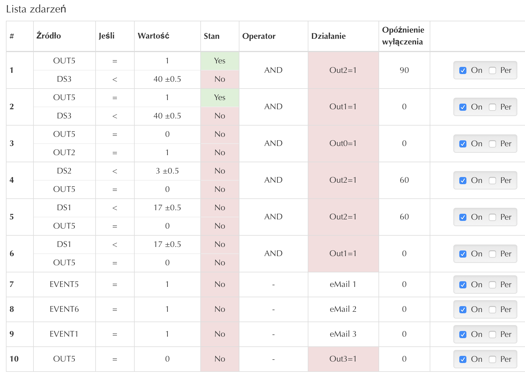The image size is (525, 376).
Task: Click the Out0=1 action cell
Action: [343, 144]
